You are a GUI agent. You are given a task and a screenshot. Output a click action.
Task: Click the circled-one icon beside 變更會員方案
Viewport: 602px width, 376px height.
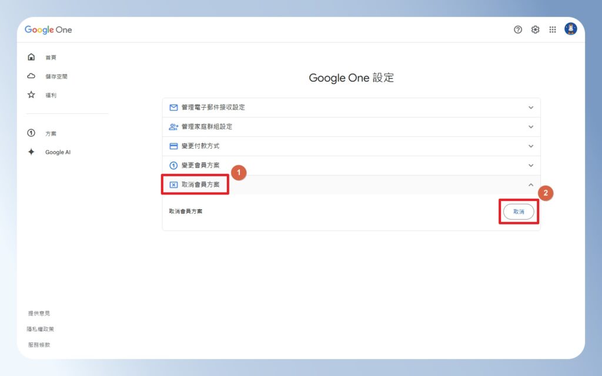(173, 165)
